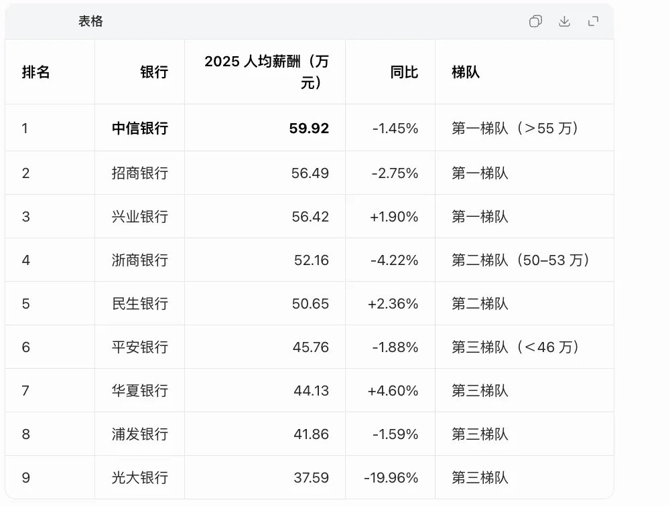Click the 表格 title label
This screenshot has height=506, width=670.
point(90,21)
